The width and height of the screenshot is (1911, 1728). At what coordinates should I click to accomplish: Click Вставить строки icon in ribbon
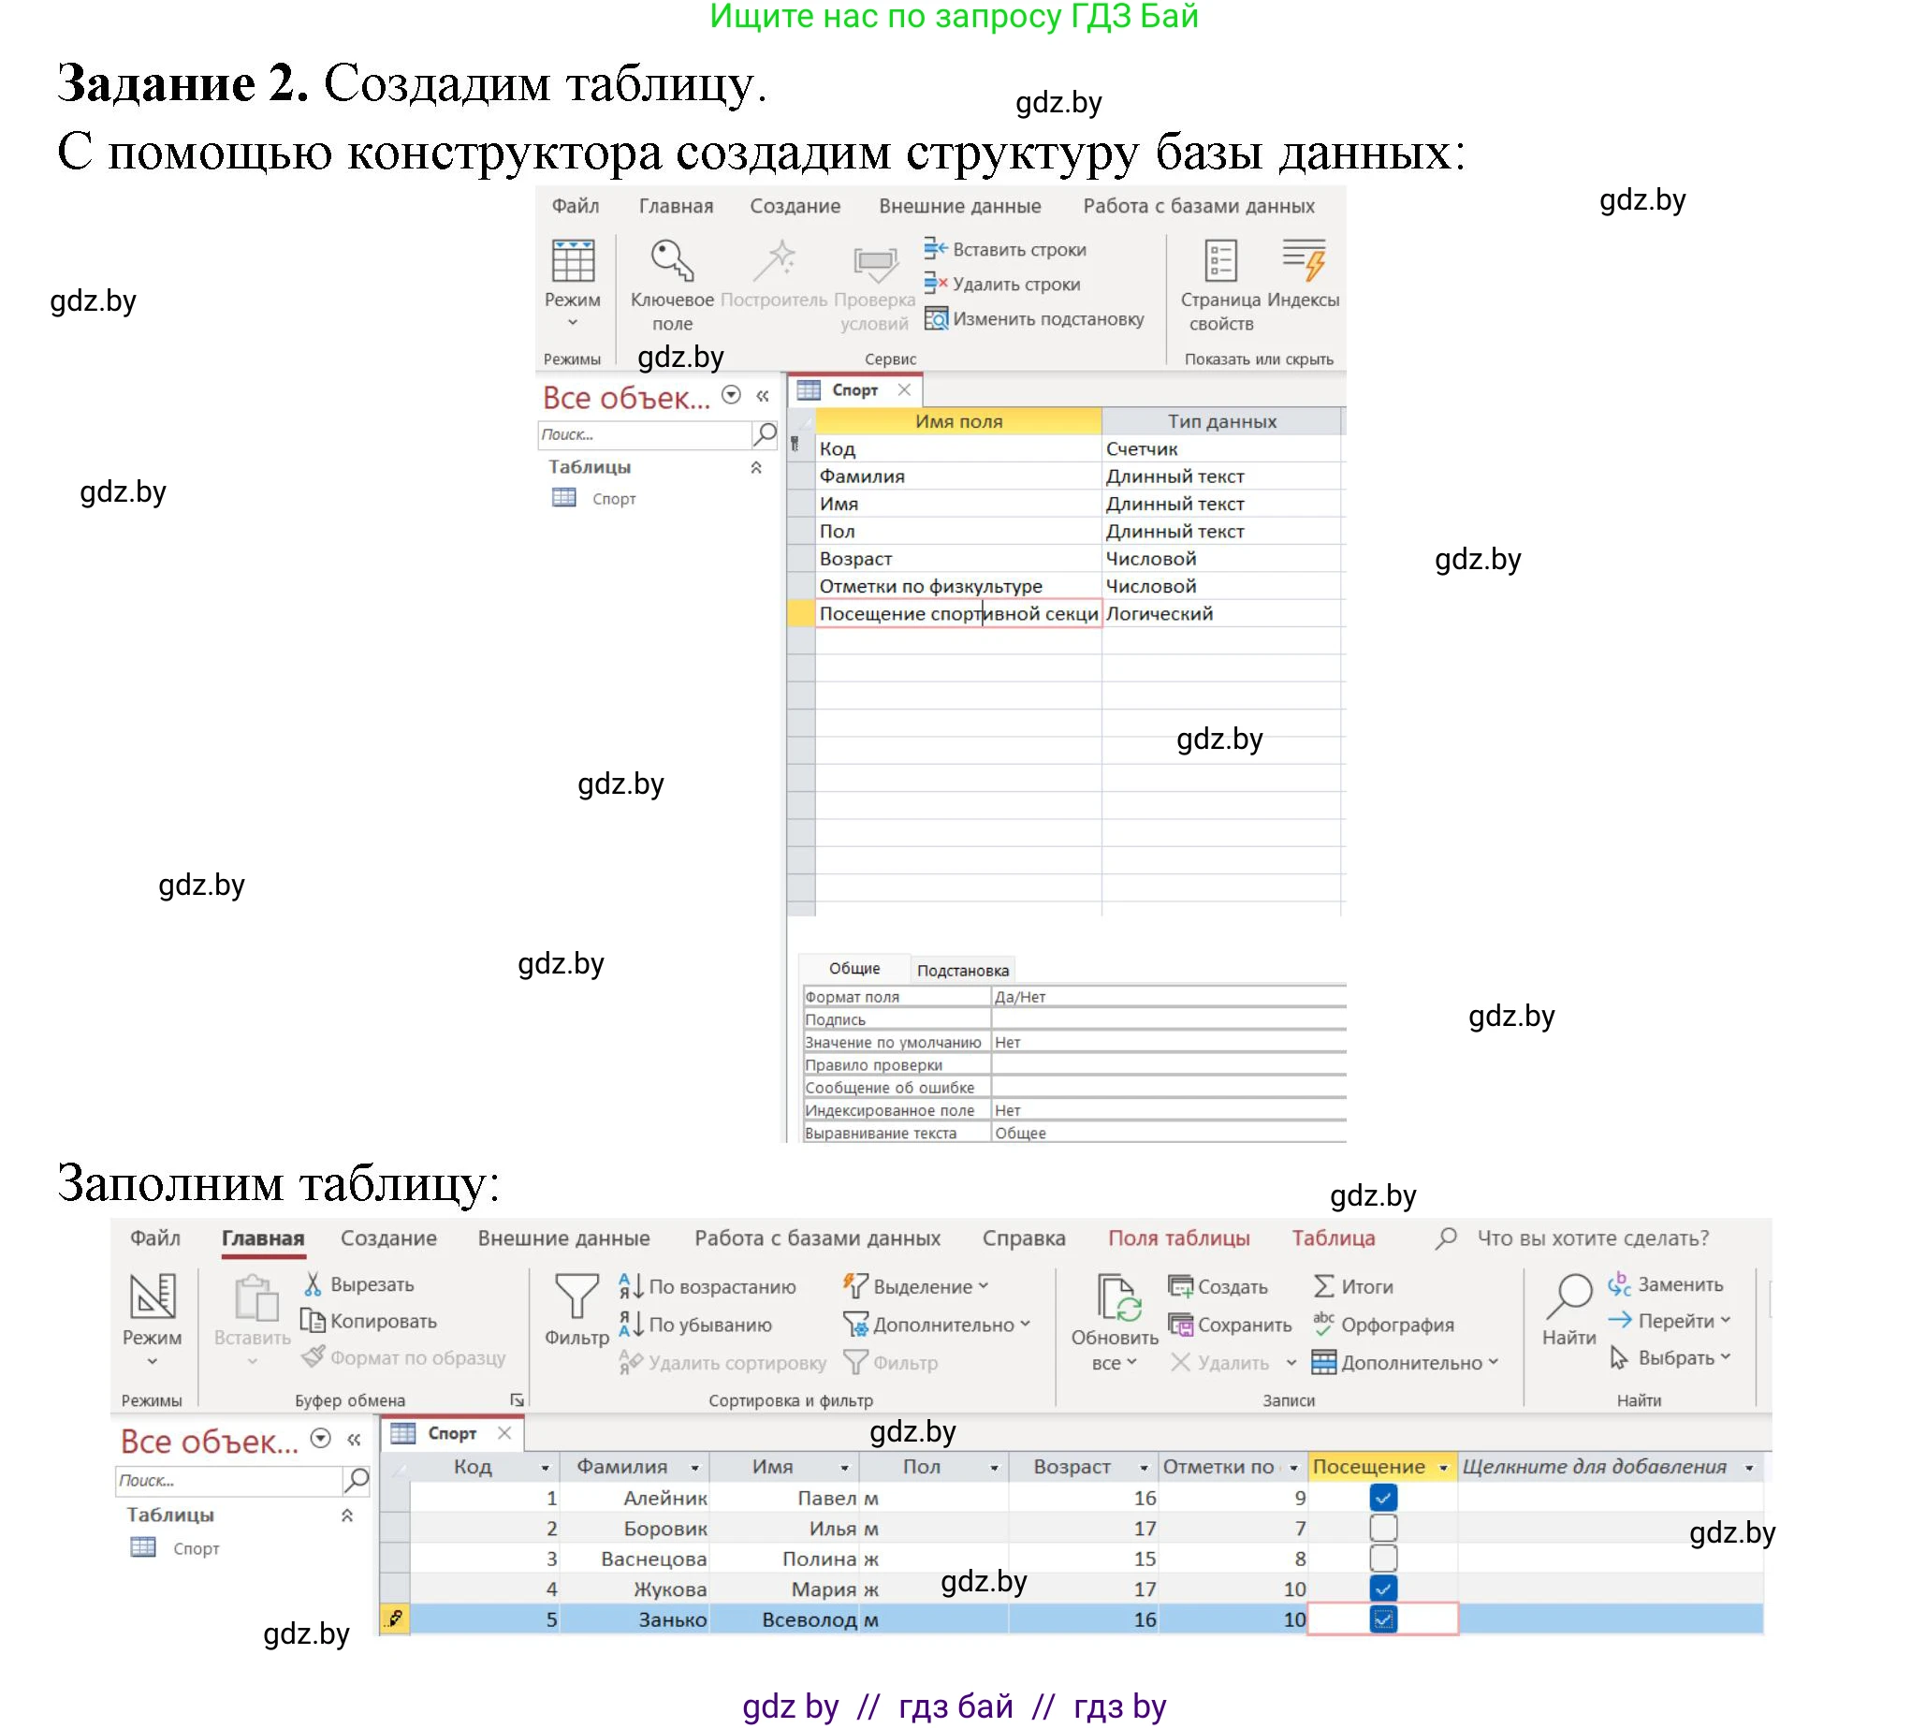[x=936, y=249]
